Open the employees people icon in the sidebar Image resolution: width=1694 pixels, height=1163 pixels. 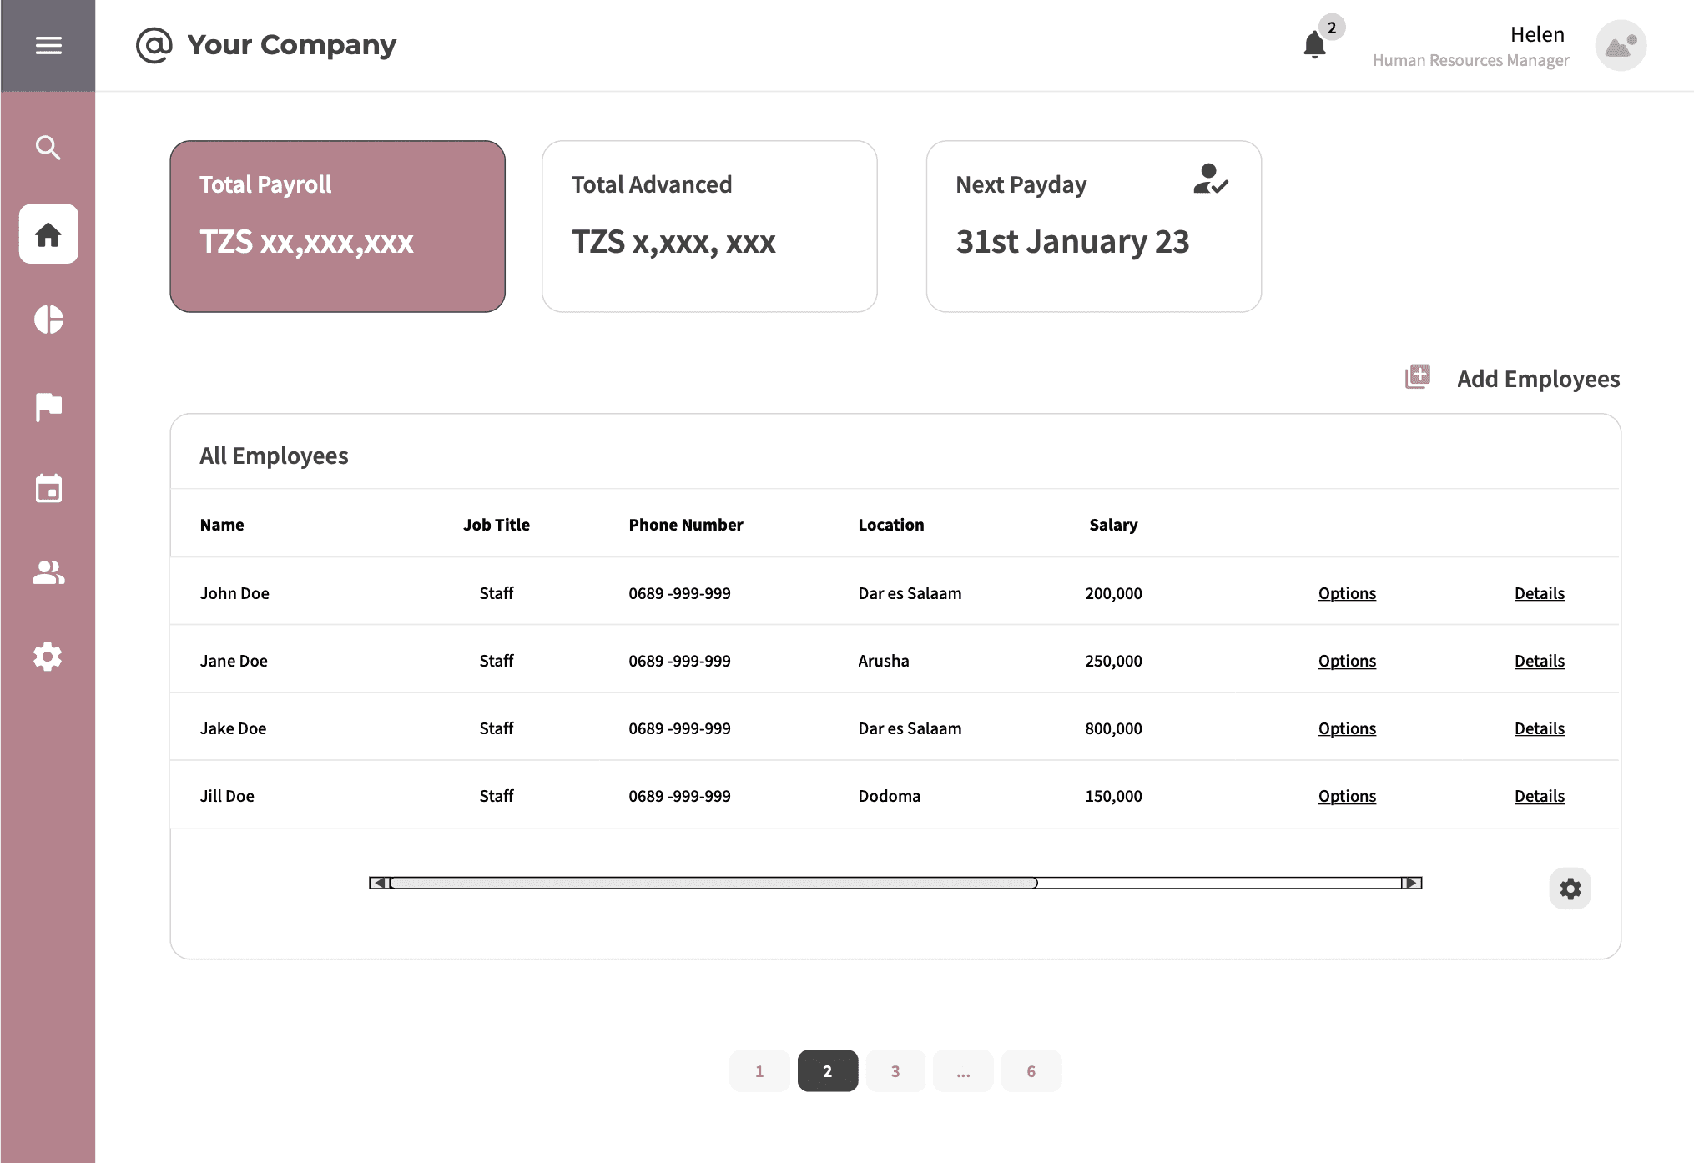[x=48, y=573]
